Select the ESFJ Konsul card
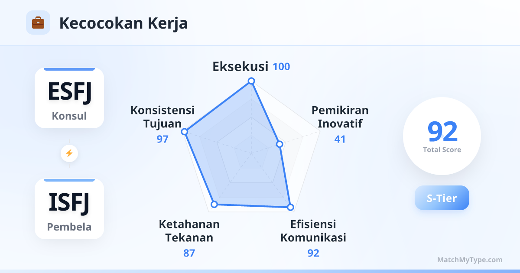520x273 pixels. (69, 98)
